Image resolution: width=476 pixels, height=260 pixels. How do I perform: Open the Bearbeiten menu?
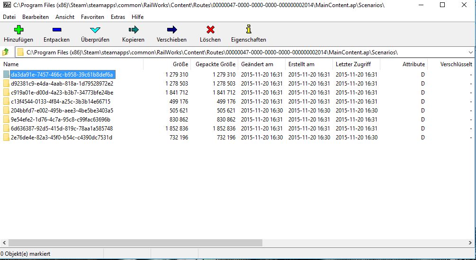(35, 17)
